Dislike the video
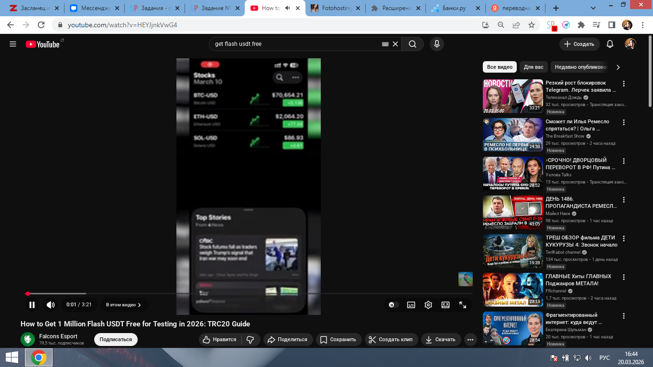 (250, 339)
